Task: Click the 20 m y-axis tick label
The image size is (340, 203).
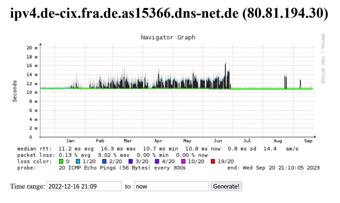Action: pos(32,47)
